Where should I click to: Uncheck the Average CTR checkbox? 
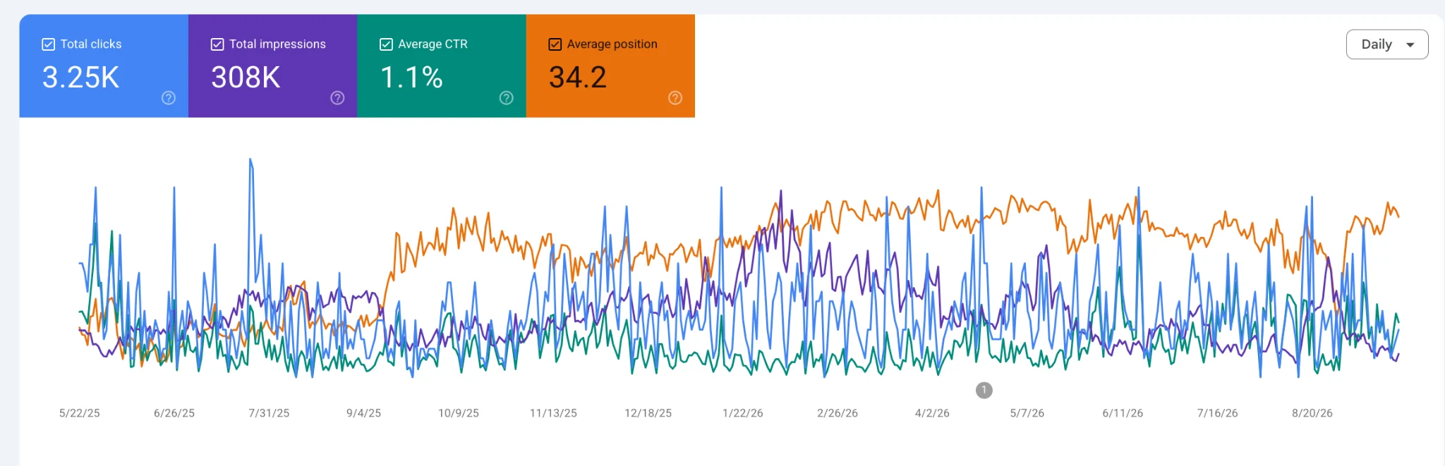click(386, 44)
